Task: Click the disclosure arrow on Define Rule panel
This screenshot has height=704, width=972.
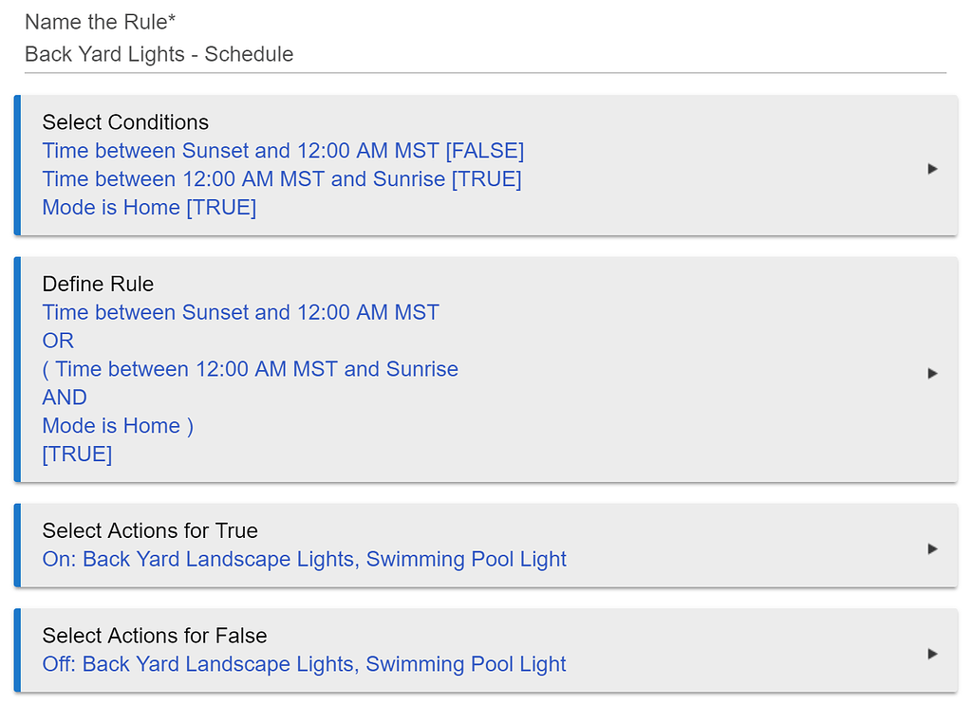Action: click(932, 373)
